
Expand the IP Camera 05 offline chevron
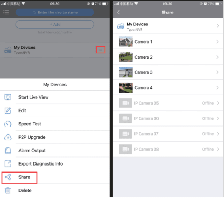click(x=218, y=103)
